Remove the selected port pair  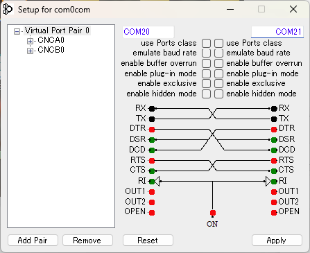87,241
